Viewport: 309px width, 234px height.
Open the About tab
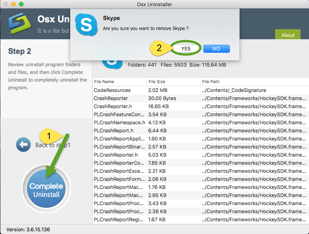(x=288, y=35)
